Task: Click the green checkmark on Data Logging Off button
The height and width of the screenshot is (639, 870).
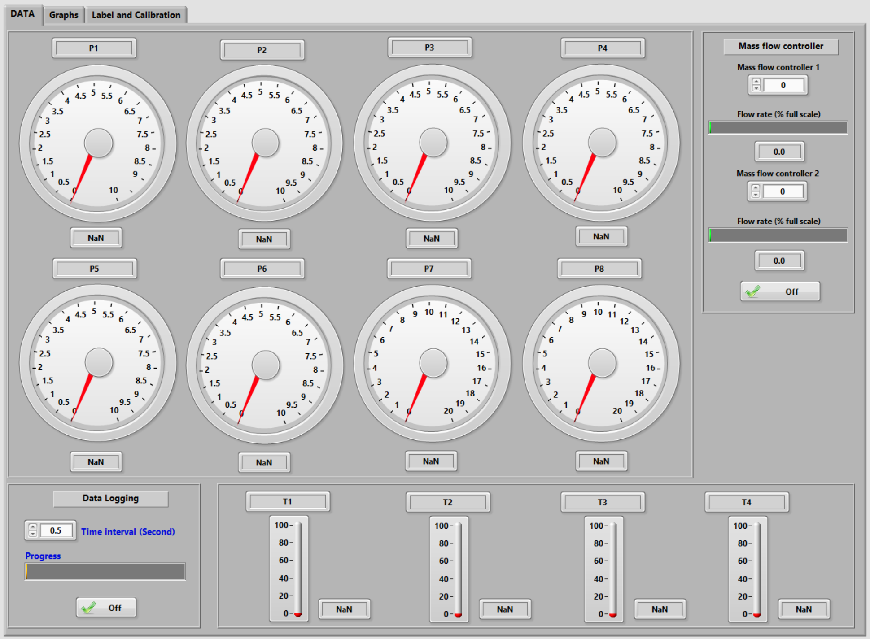Action: [89, 608]
